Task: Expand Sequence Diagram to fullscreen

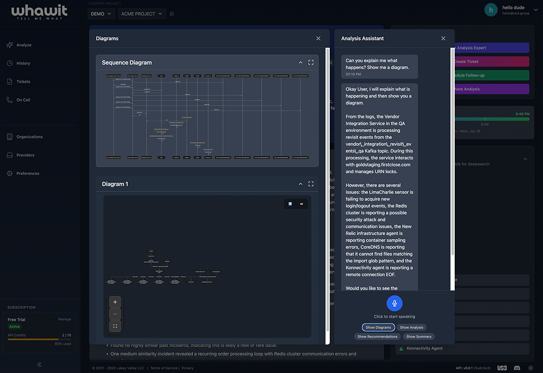Action: pyautogui.click(x=311, y=63)
